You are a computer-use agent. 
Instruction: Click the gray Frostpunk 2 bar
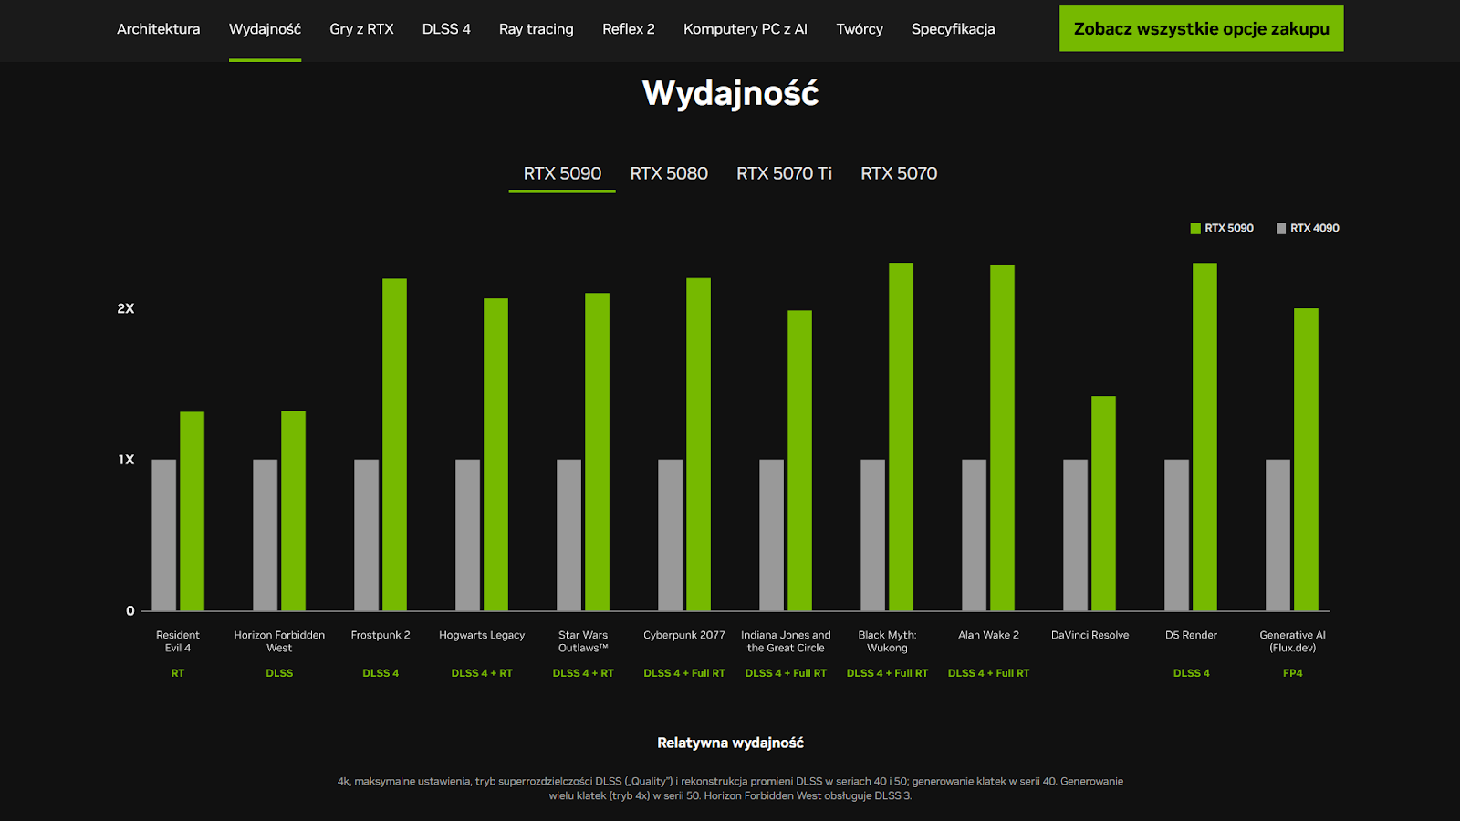(x=367, y=535)
